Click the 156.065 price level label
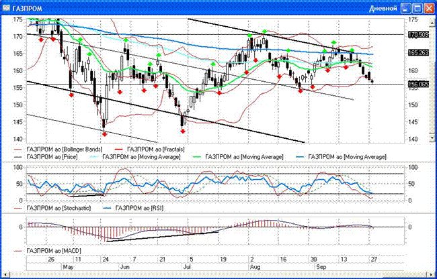437x279 pixels. (418, 85)
